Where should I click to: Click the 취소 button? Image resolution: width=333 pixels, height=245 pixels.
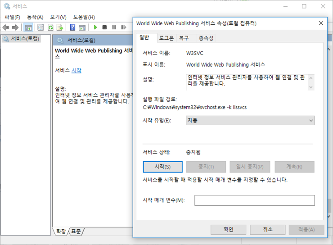(x=268, y=230)
